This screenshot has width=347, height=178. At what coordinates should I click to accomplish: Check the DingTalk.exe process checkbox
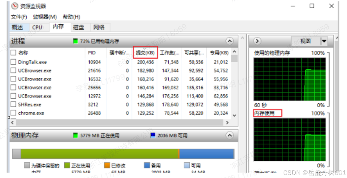pyautogui.click(x=13, y=62)
